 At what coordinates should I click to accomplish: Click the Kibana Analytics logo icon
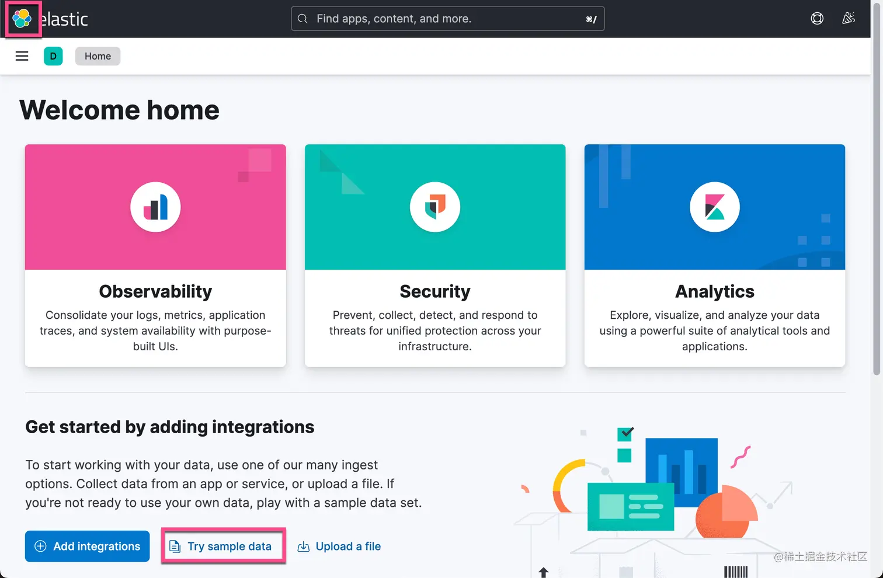pyautogui.click(x=715, y=207)
